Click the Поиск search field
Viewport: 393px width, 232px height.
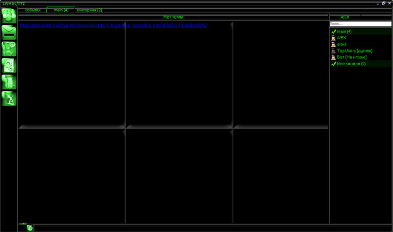click(360, 24)
